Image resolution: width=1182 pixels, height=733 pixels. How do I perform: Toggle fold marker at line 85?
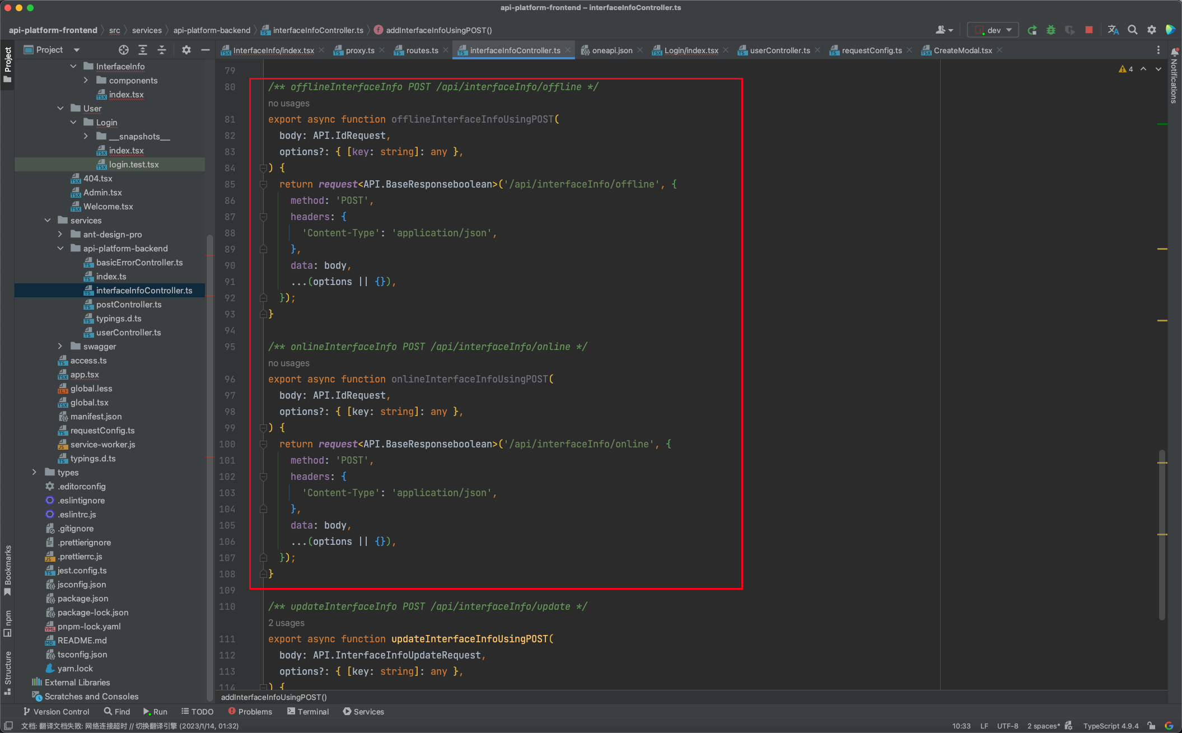tap(263, 184)
